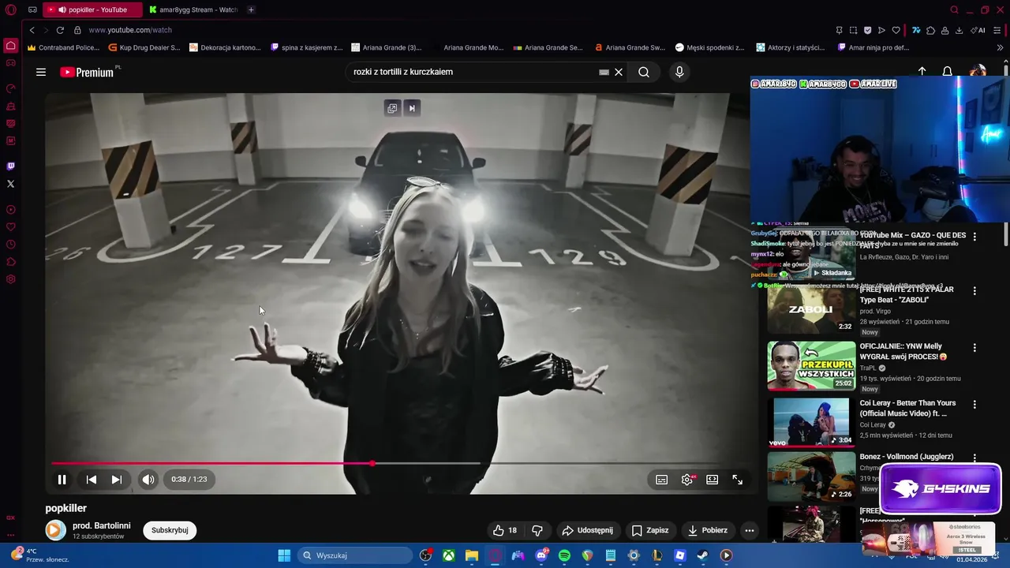The width and height of the screenshot is (1010, 568).
Task: Download video with the Pobierz button
Action: 708,530
